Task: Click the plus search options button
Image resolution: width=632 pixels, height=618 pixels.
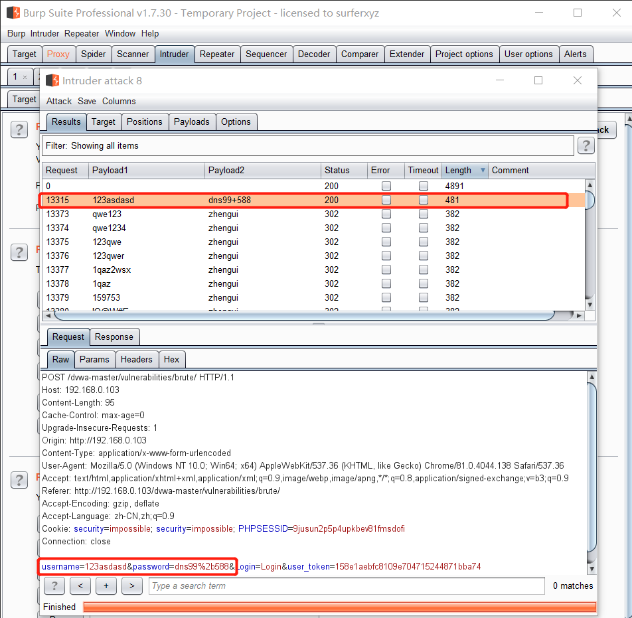Action: tap(106, 585)
